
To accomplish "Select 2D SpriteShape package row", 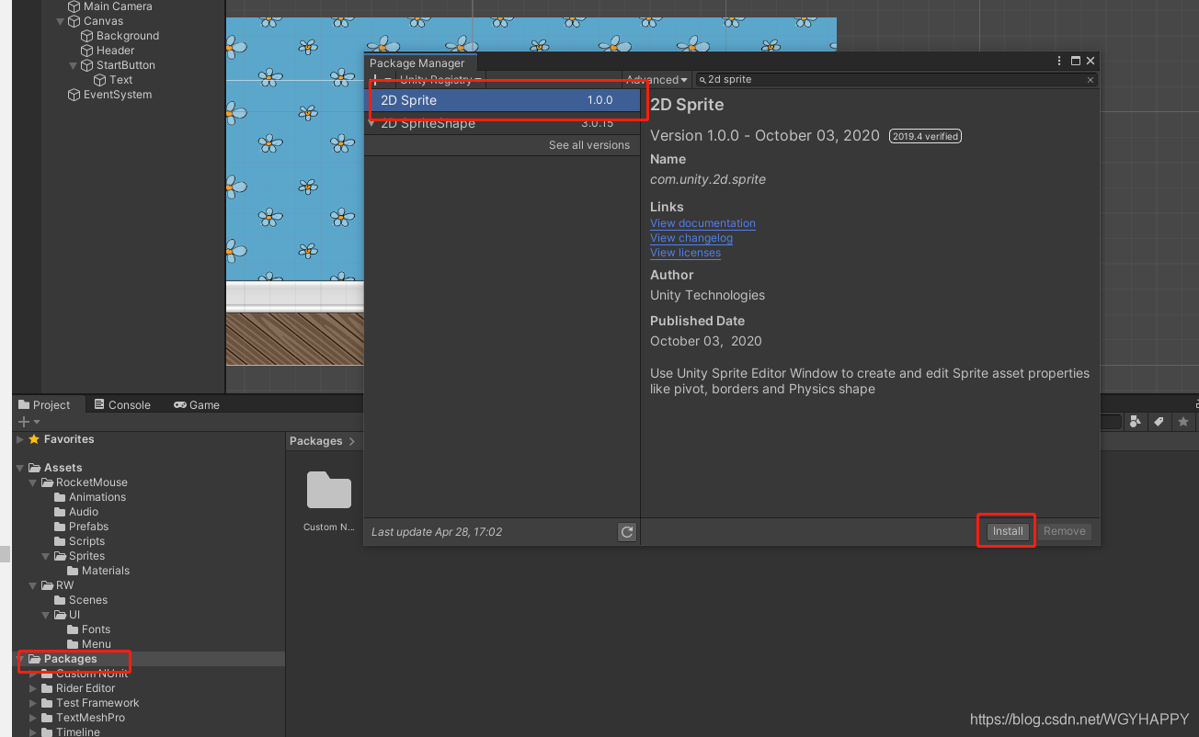I will coord(502,123).
